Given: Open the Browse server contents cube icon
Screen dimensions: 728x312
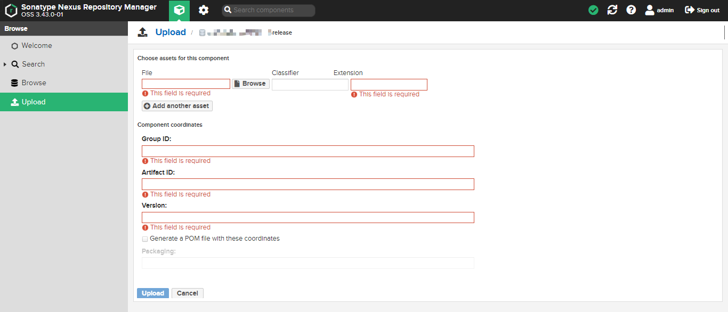Looking at the screenshot, I should [179, 11].
